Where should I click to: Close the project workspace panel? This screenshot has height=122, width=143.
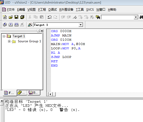(x=42, y=31)
